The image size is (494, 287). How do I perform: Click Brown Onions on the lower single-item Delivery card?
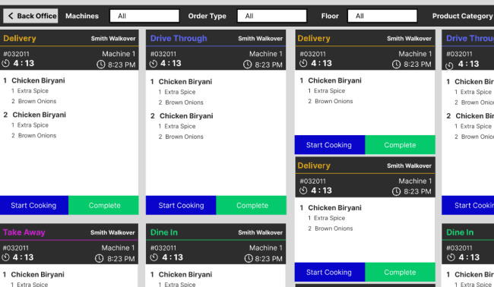tap(334, 229)
